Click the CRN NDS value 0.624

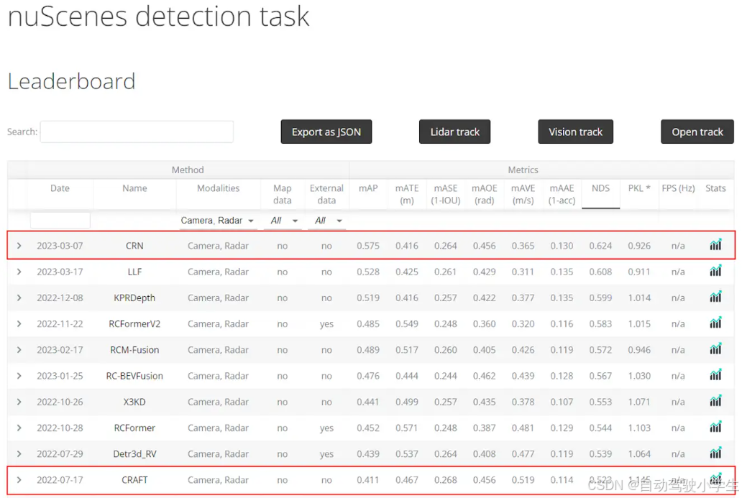point(600,246)
